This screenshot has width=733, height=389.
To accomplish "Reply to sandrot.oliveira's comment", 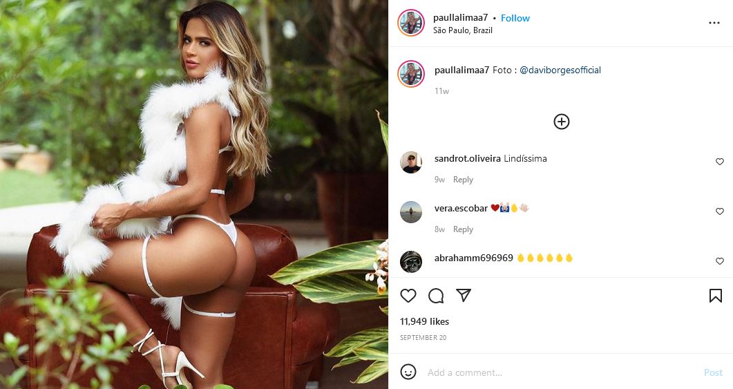I will click(x=463, y=180).
